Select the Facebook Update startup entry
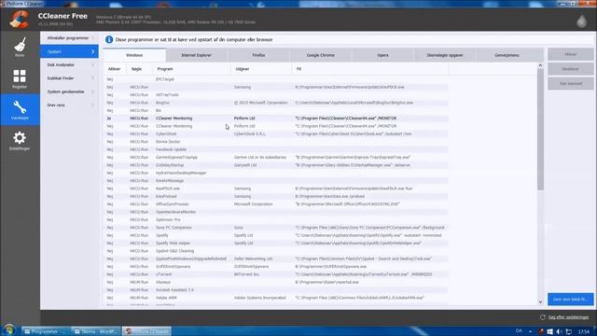Viewport: 597px width, 336px height. click(x=276, y=149)
